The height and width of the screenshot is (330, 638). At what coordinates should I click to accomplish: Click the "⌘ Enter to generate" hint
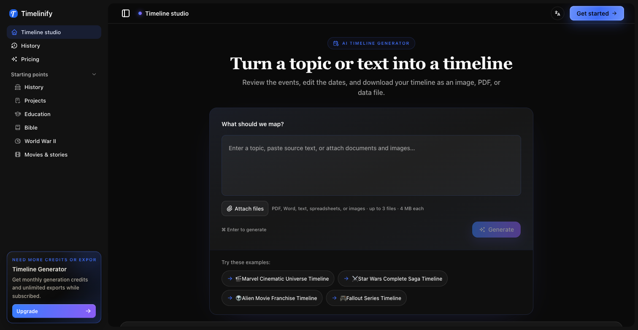point(244,230)
